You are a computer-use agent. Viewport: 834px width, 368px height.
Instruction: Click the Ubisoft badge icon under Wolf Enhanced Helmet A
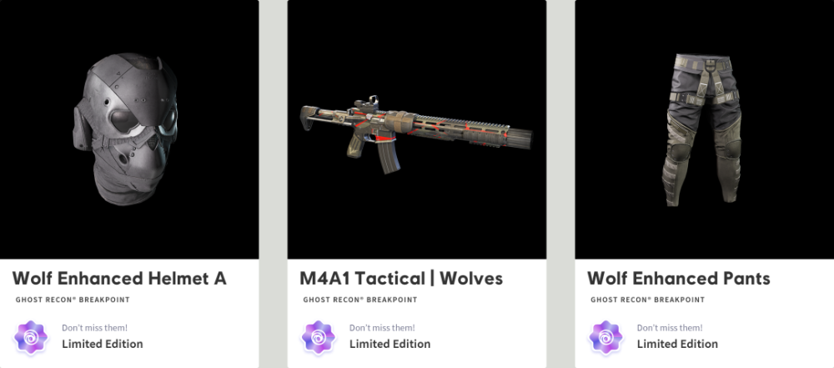coord(31,337)
